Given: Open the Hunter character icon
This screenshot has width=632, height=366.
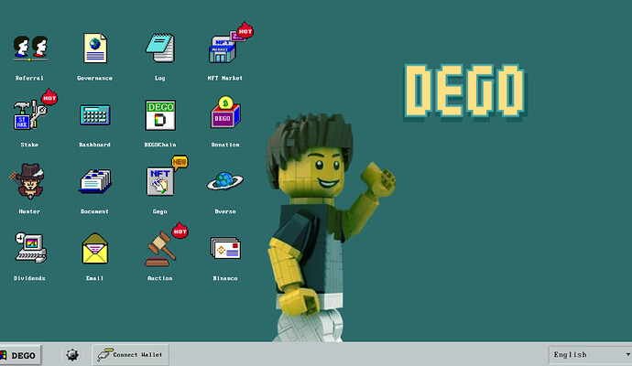Looking at the screenshot, I should [28, 182].
